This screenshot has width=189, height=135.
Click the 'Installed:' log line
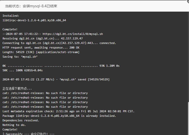tap(11, 16)
